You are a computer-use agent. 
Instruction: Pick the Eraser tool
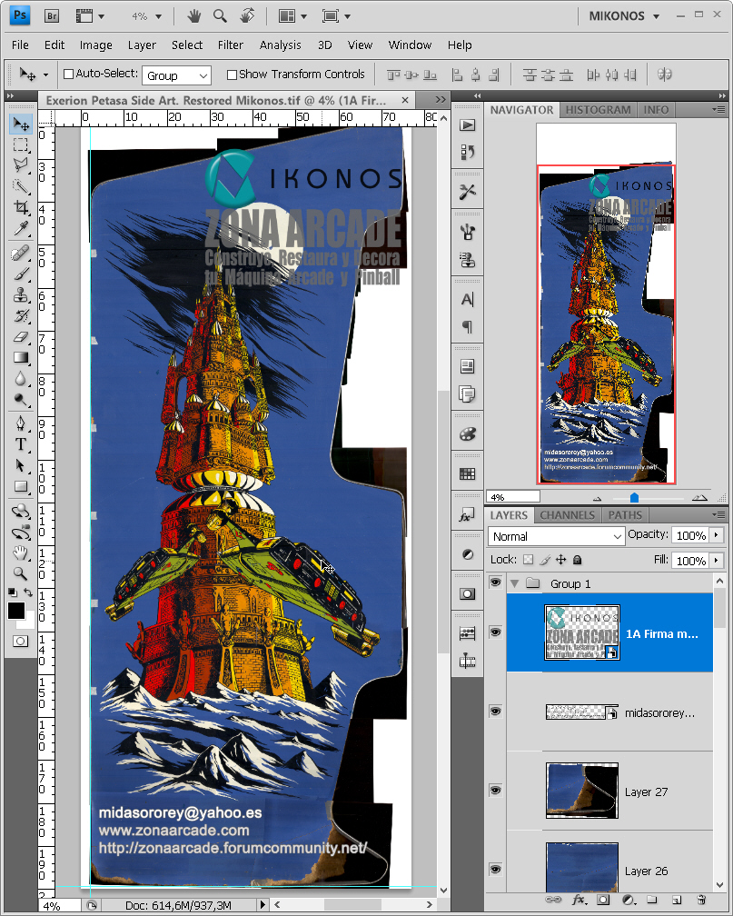(21, 337)
